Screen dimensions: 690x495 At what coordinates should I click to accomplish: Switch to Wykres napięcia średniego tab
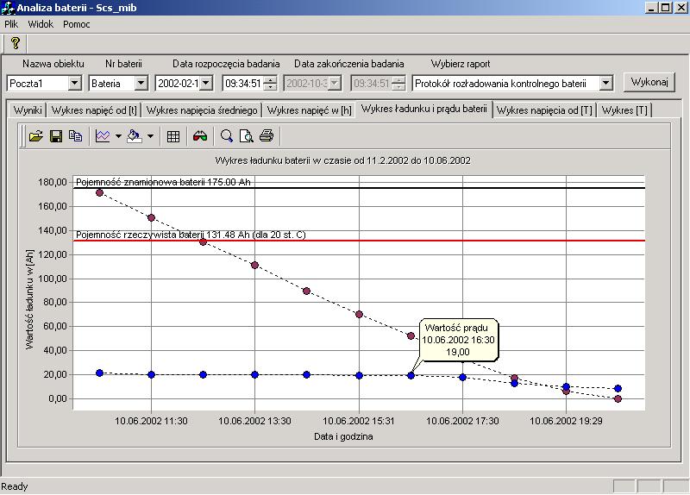coord(202,110)
